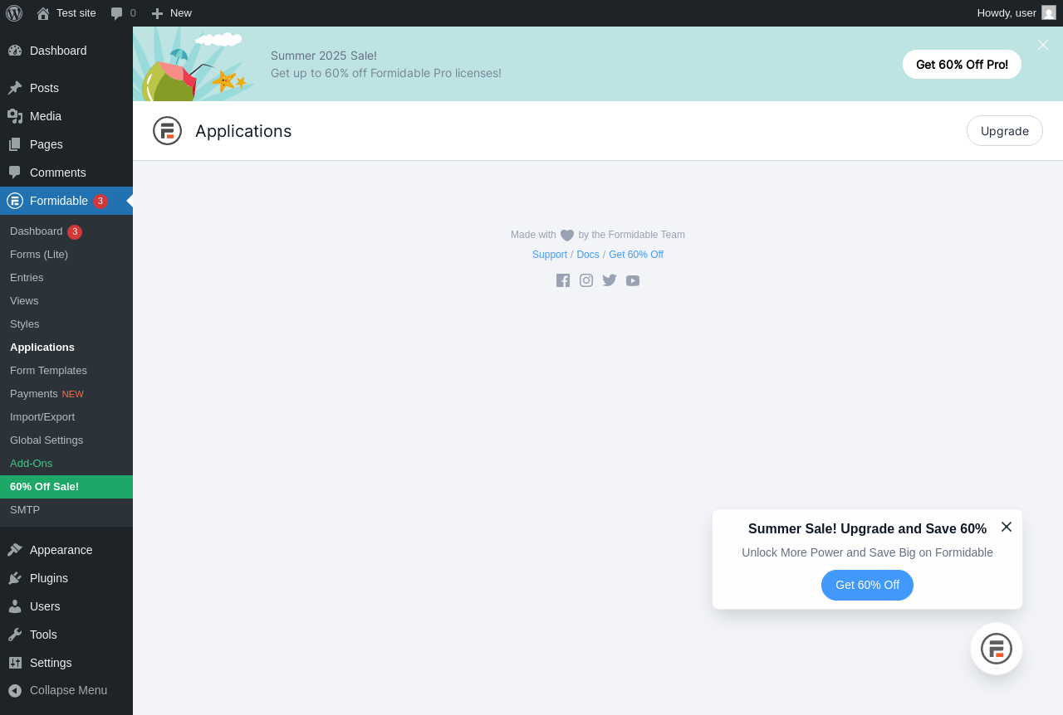Open the Media library menu
Image resolution: width=1063 pixels, height=715 pixels.
tap(66, 116)
